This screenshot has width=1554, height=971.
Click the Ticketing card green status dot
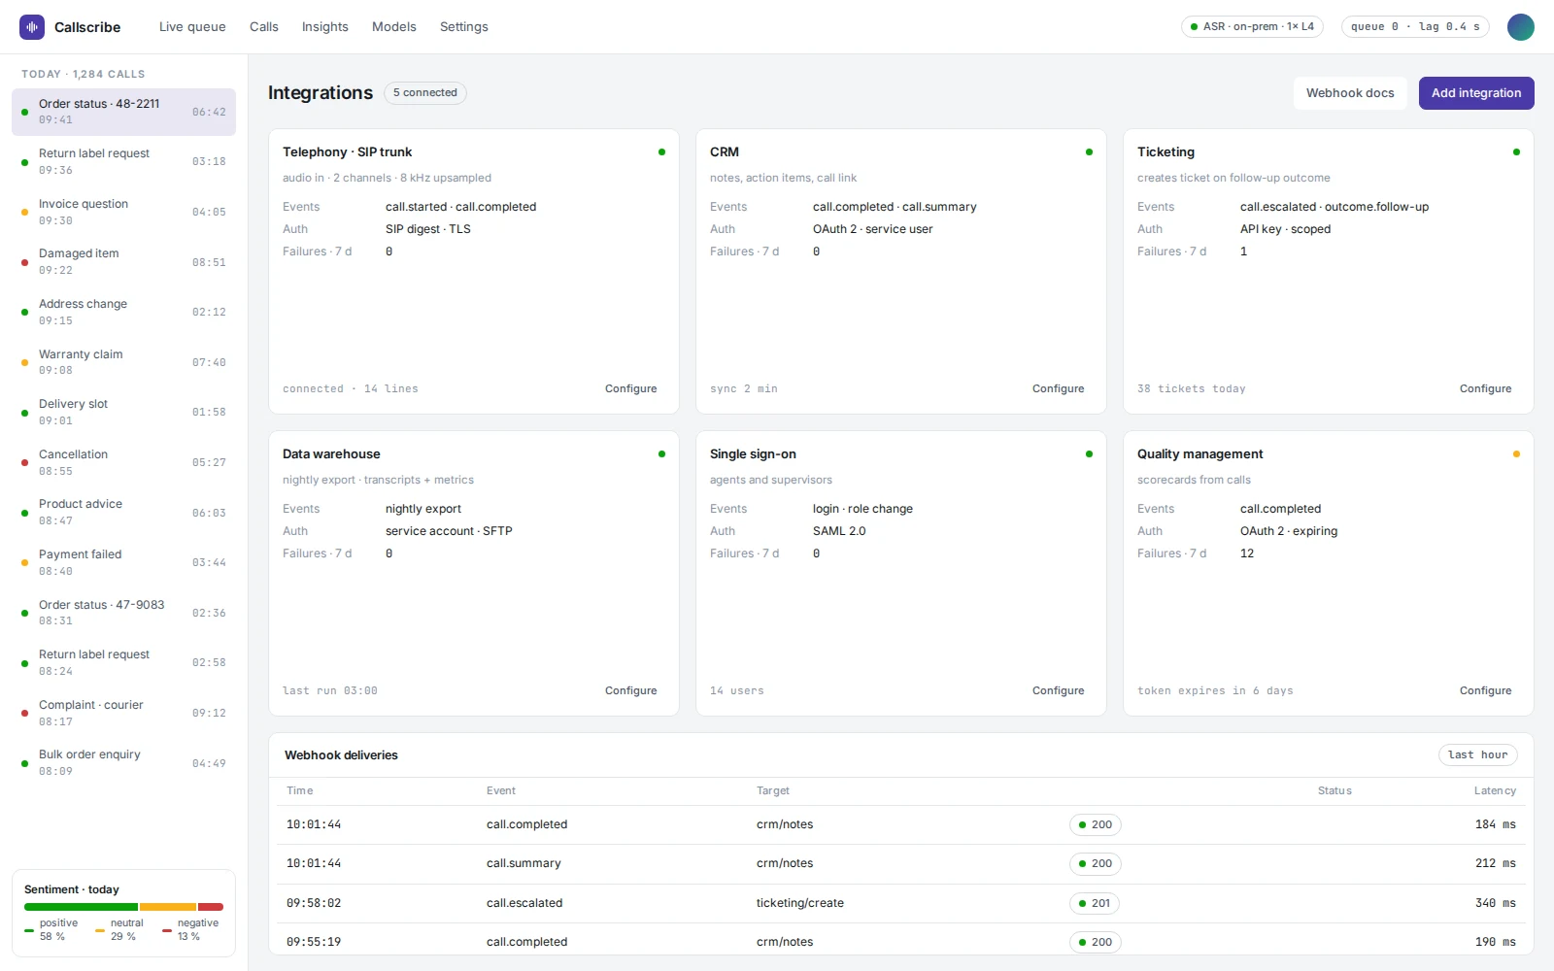click(x=1516, y=152)
